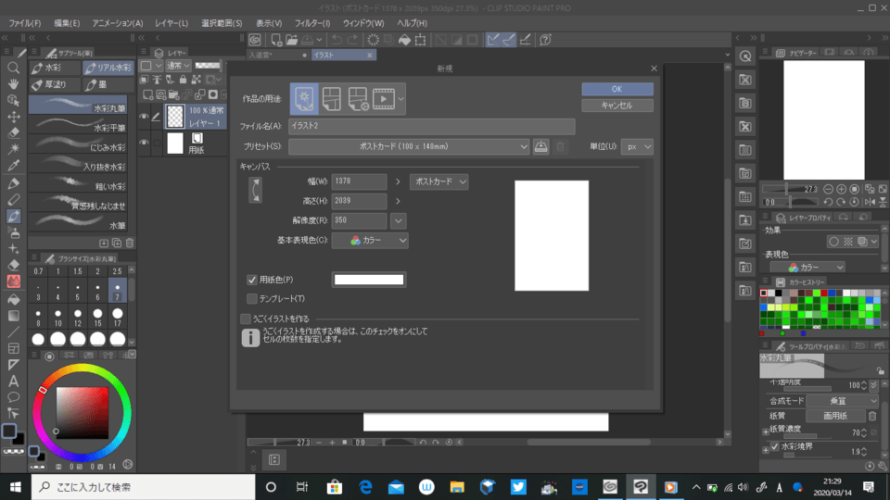Click the OK button
Screen dimensions: 890x500
point(617,89)
